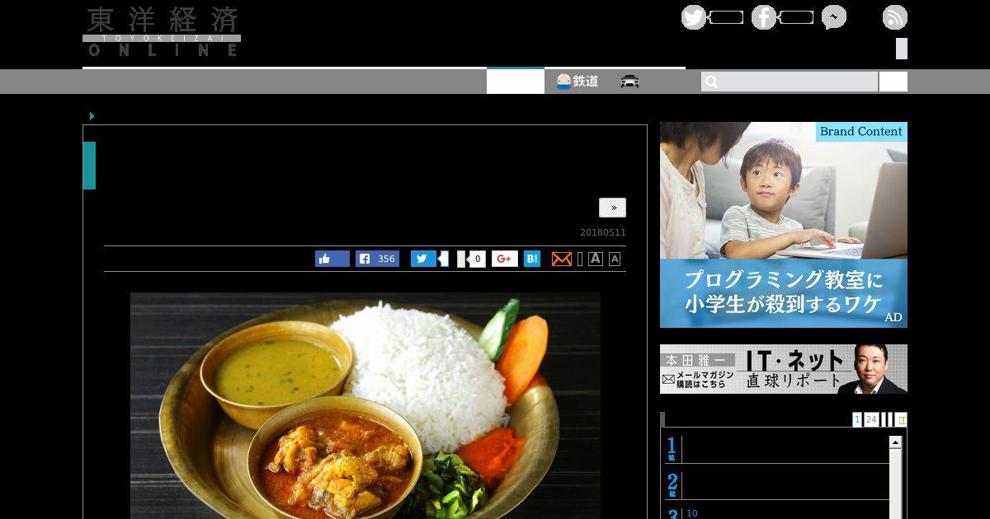Open the rank 3 article entry
Viewport: 990px width, 519px height.
click(775, 512)
